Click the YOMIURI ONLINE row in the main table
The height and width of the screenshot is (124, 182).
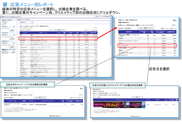(x=59, y=74)
